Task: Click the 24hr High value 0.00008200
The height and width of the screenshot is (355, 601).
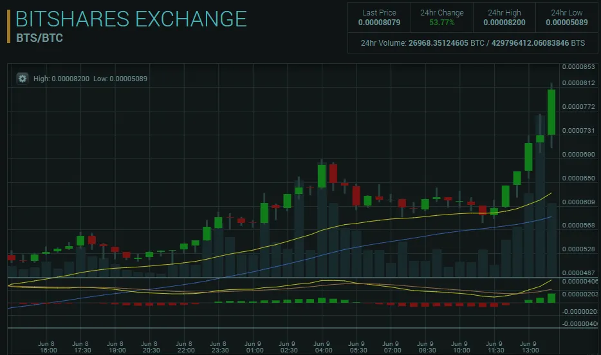Action: pos(504,23)
